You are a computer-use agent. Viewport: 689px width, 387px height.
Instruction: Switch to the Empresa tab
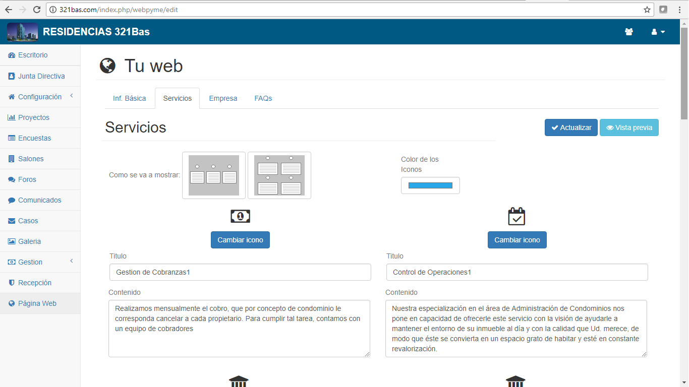pyautogui.click(x=223, y=98)
